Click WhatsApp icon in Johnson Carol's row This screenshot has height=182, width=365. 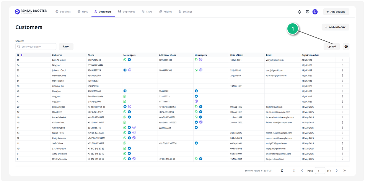click(196, 70)
